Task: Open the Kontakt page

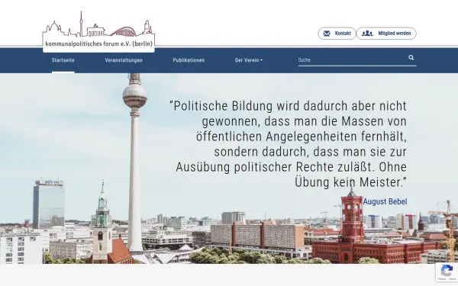Action: point(337,34)
